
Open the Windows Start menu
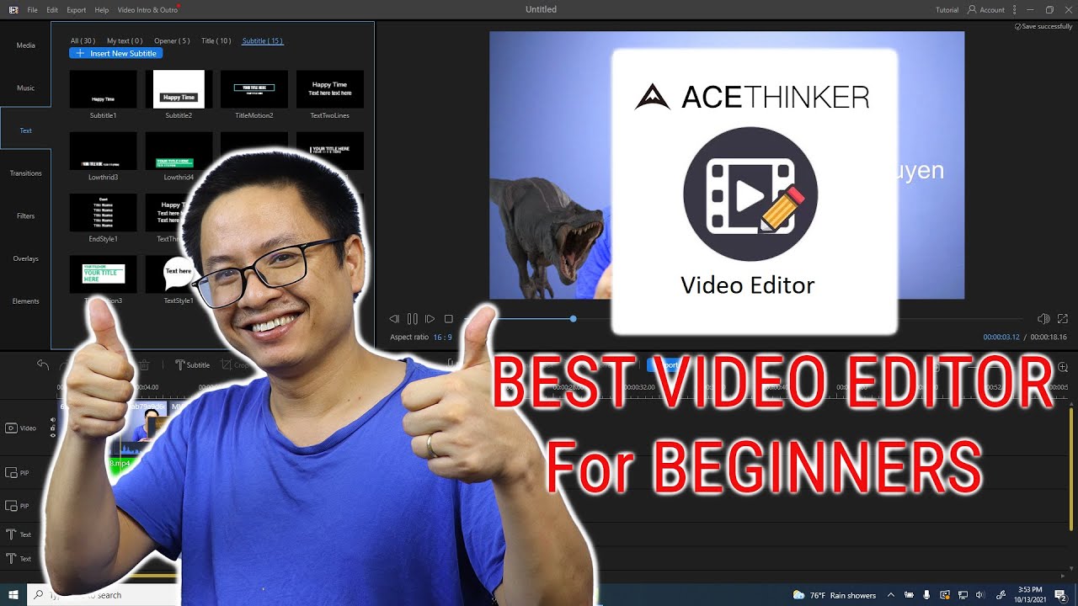(13, 595)
